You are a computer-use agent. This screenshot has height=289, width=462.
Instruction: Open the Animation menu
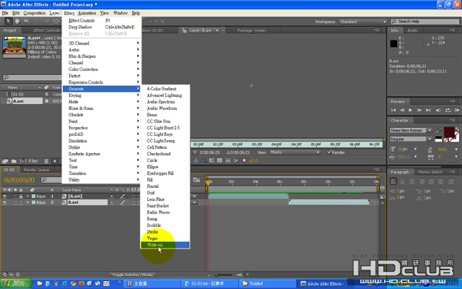[x=86, y=13]
